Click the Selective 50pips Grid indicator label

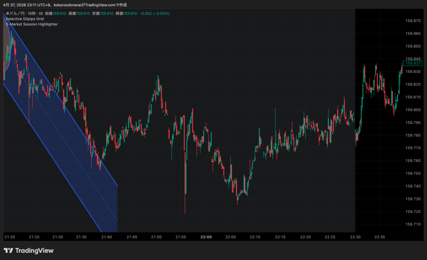click(x=25, y=19)
